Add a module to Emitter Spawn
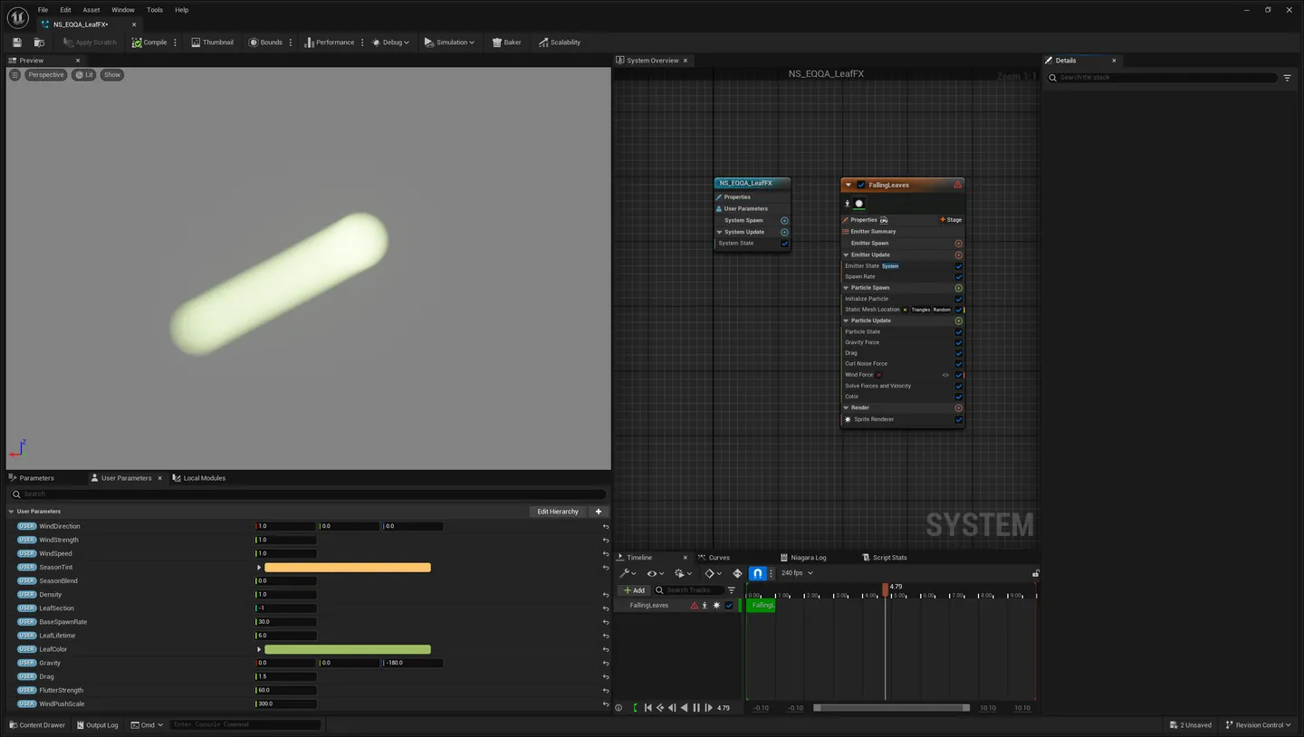1304x737 pixels. point(959,244)
